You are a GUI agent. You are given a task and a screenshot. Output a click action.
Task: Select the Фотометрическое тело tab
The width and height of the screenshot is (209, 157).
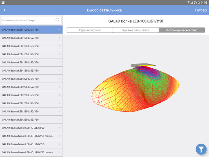click(182, 30)
